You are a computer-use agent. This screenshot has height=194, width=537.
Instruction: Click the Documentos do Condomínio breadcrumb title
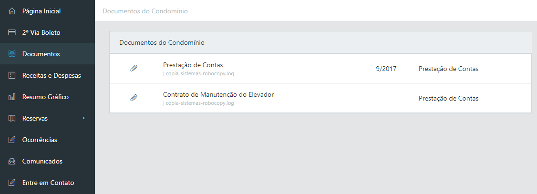pos(145,11)
